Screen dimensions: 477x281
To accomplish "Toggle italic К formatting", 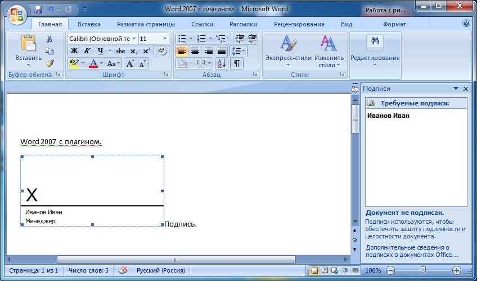I will tap(87, 51).
